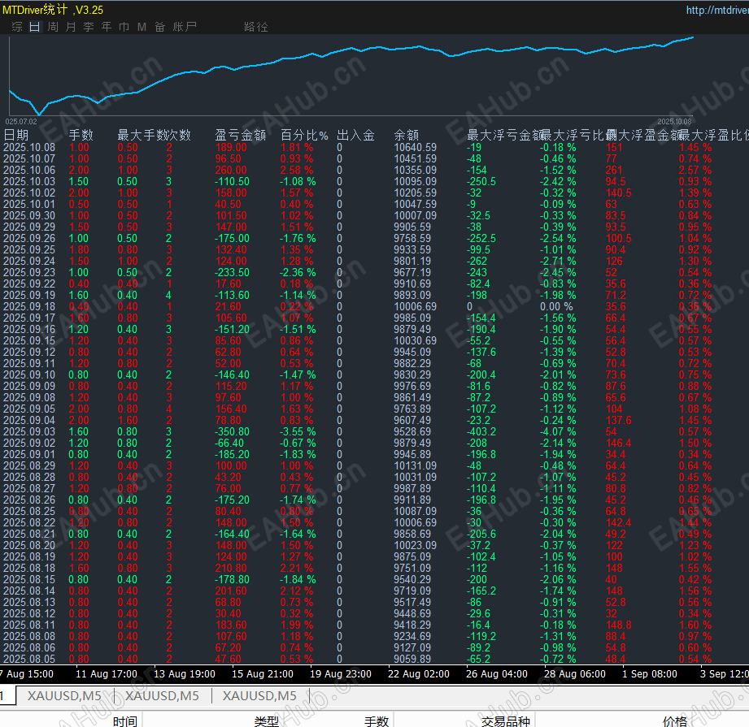The height and width of the screenshot is (727, 749).
Task: Select the 年 yearly statistics tab
Action: [107, 27]
